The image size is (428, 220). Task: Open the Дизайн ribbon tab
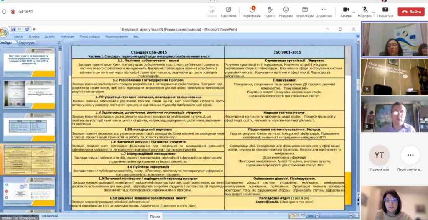point(50,36)
